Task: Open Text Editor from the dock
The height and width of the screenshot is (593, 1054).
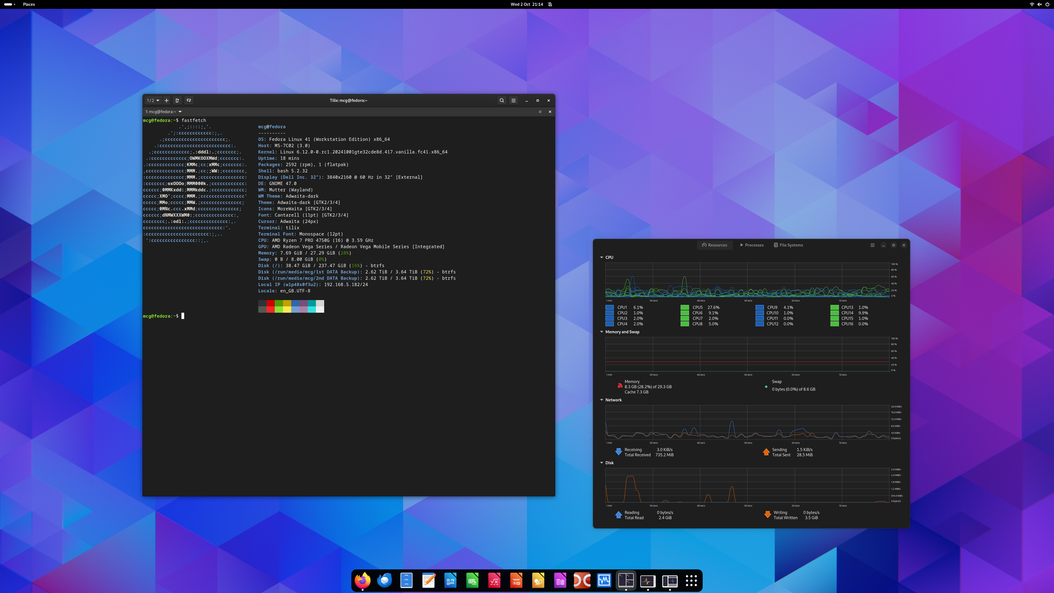Action: (428, 580)
